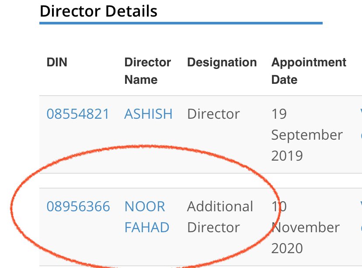Viewport: 362px width, 268px height.
Task: Click the word FAHAD in the name link
Action: [147, 227]
